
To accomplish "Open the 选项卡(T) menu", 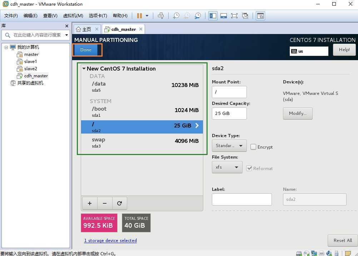I will pos(98,15).
